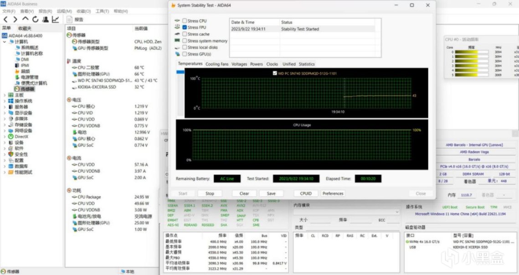Select the DirectX node
Image resolution: width=519 pixels, height=275 pixels.
pyautogui.click(x=18, y=136)
